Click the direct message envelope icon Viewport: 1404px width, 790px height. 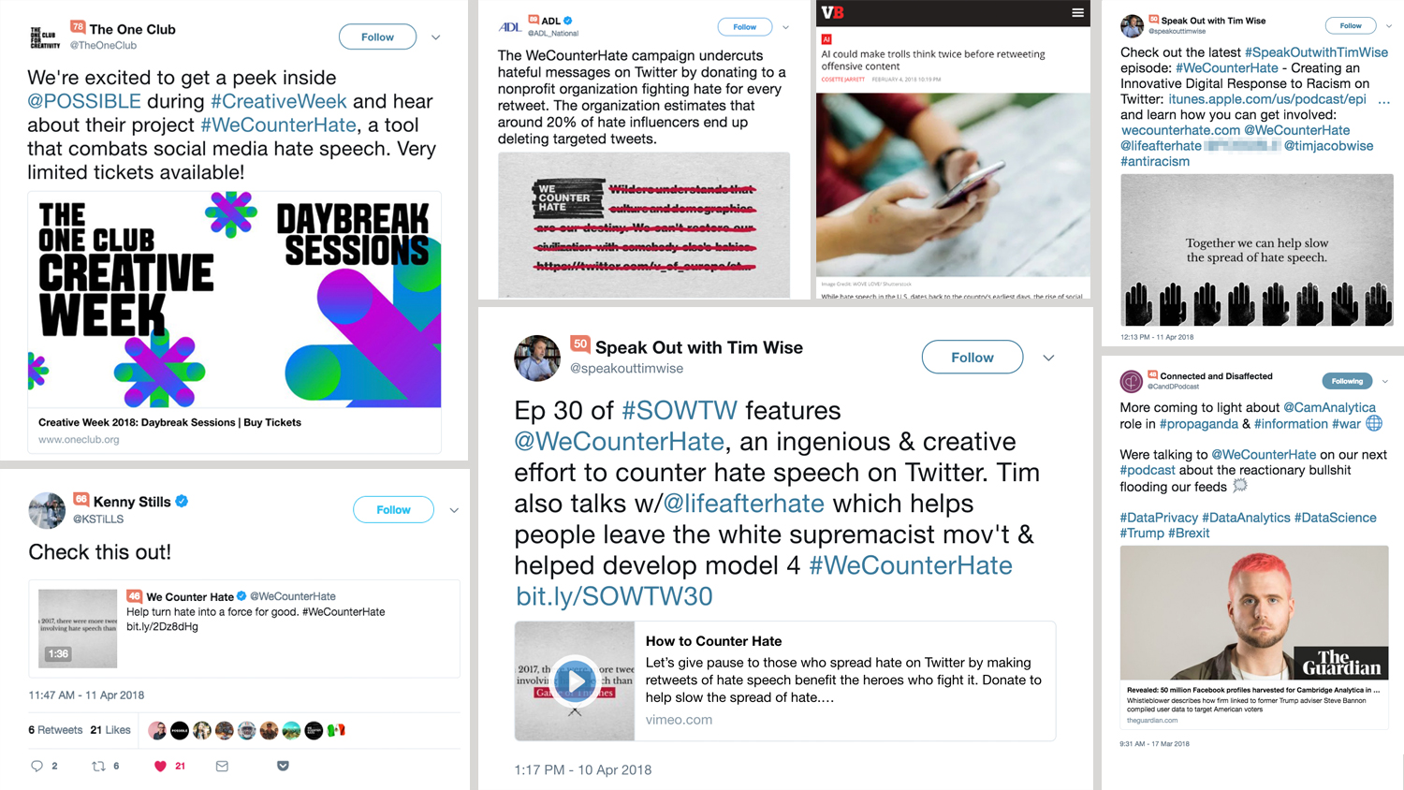coord(222,766)
